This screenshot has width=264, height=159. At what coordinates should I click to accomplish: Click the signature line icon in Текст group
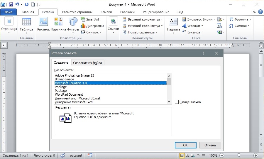click(x=219, y=19)
